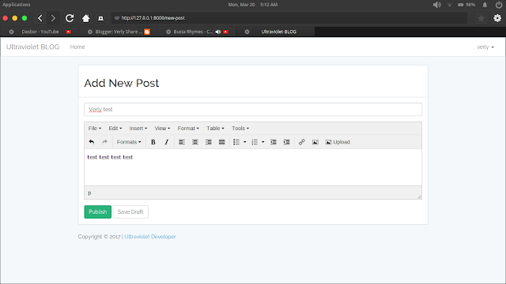This screenshot has width=506, height=284.
Task: Align text right
Action: (x=209, y=142)
